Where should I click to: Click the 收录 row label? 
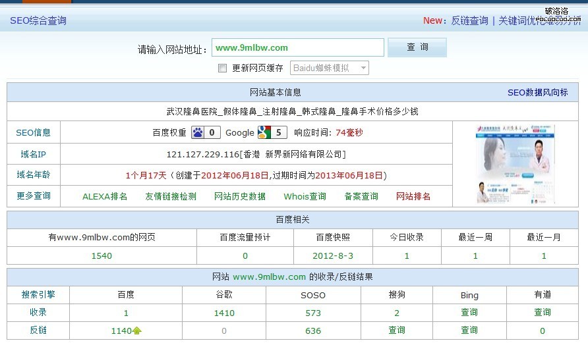(x=38, y=312)
